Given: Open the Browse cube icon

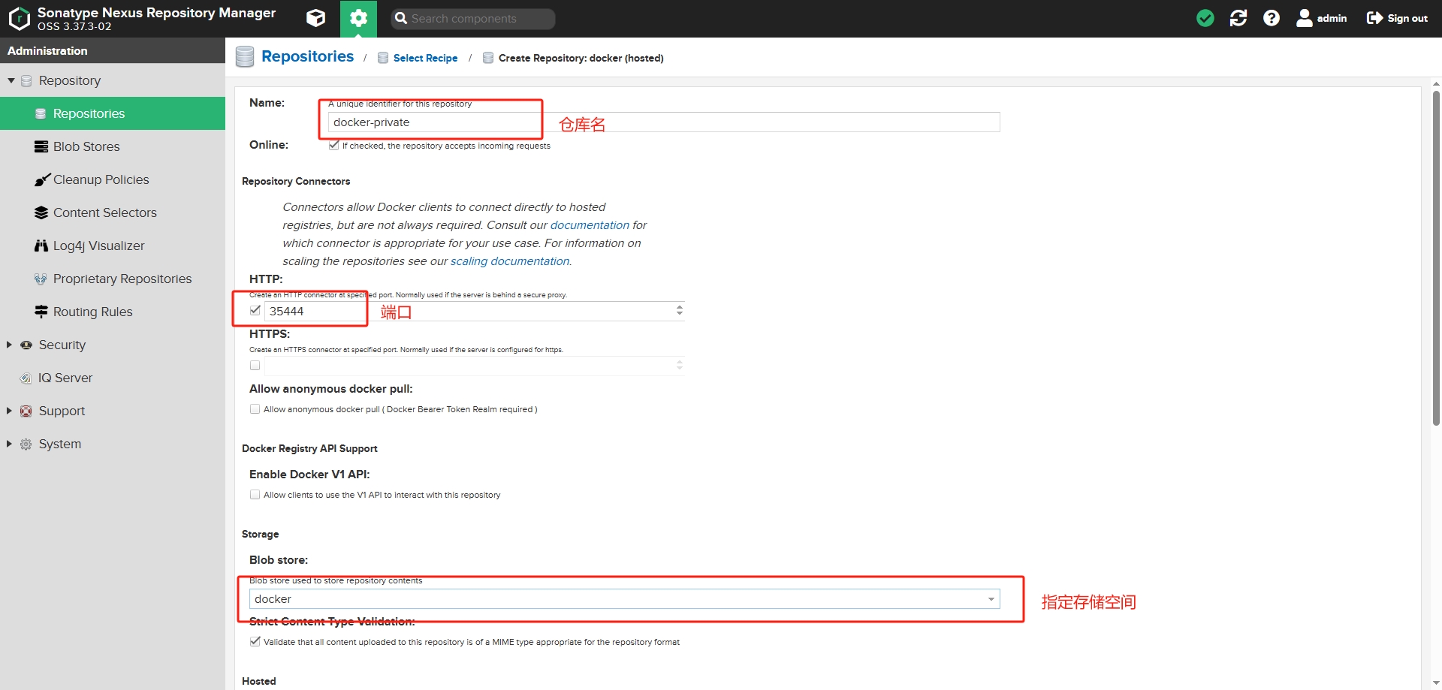Looking at the screenshot, I should [x=316, y=18].
